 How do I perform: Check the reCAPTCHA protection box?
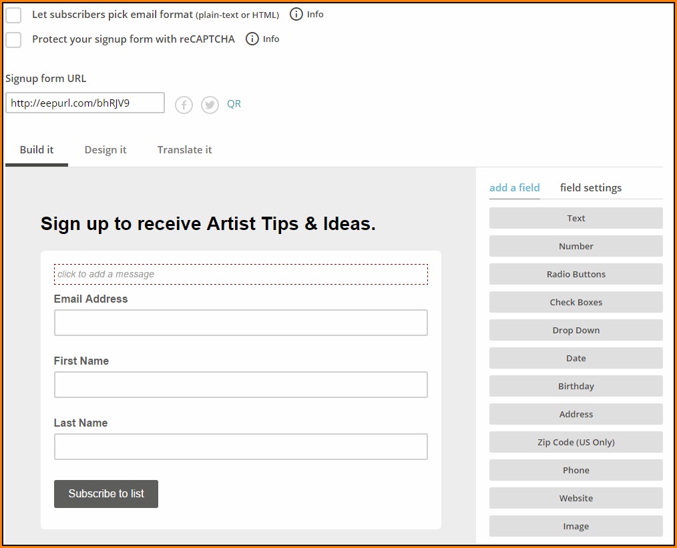coord(13,39)
